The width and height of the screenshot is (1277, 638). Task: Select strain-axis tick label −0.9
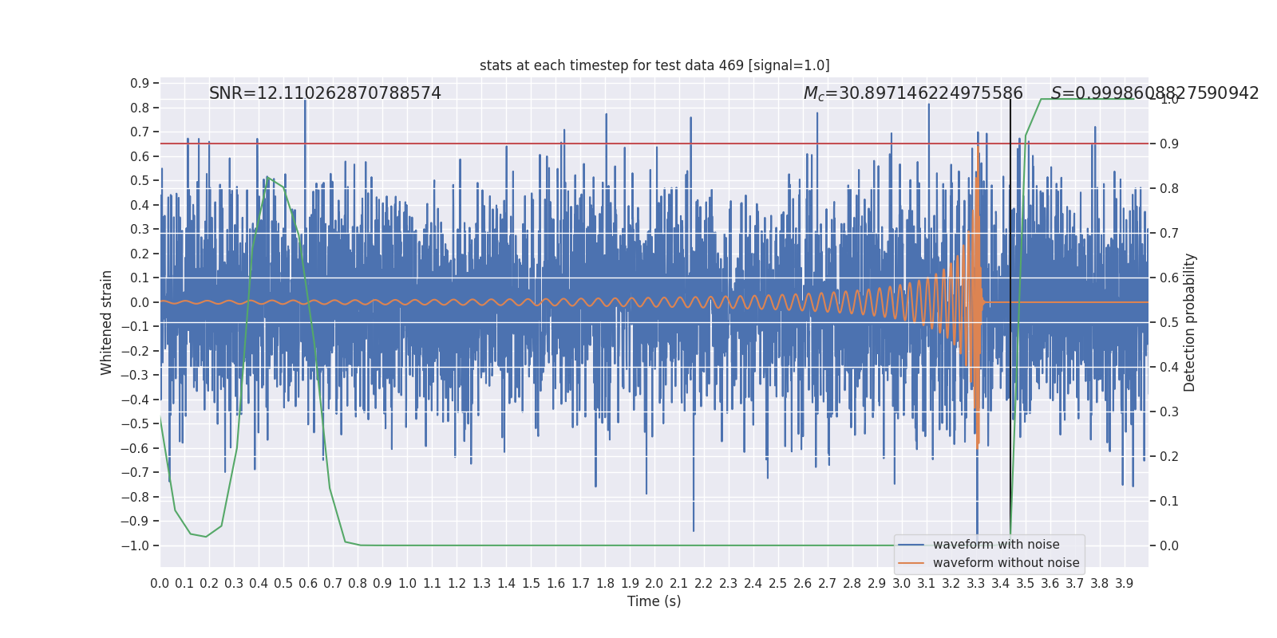[135, 522]
